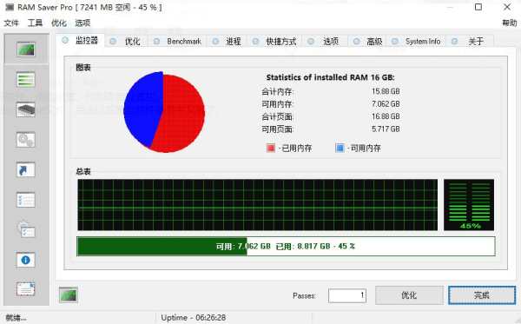521x324 pixels.
Task: Open the 高级 tab
Action: (368, 41)
